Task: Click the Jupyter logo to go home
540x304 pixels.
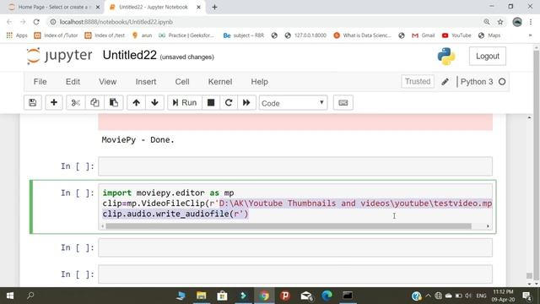Action: tap(60, 56)
